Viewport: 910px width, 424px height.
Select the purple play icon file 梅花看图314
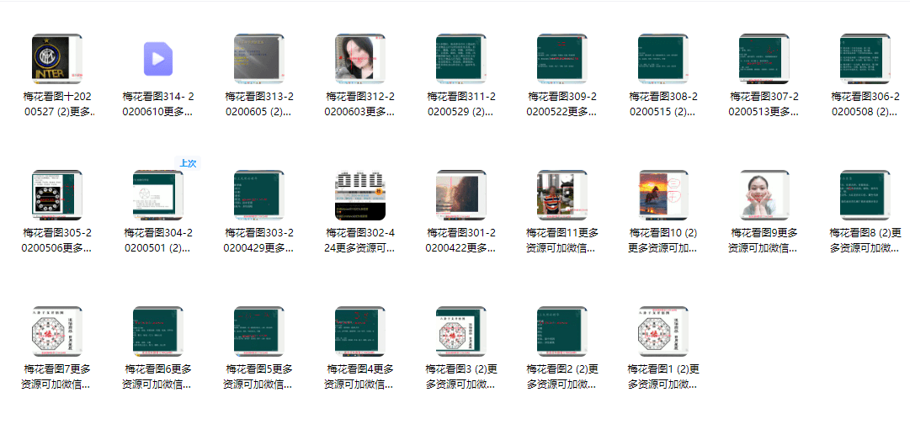157,59
